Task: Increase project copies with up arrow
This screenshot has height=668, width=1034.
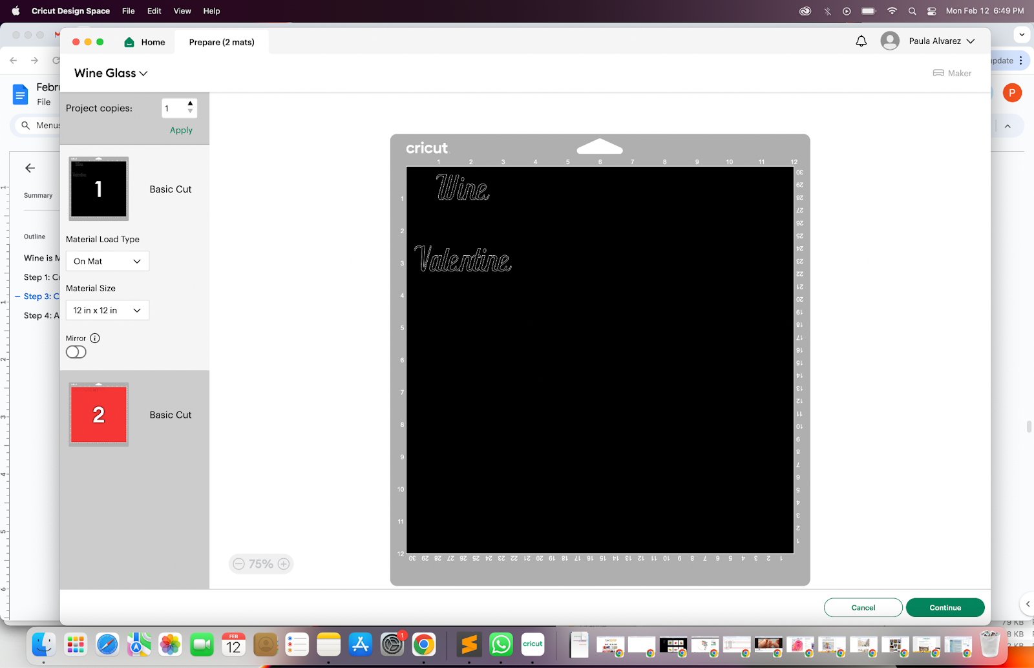Action: point(190,103)
